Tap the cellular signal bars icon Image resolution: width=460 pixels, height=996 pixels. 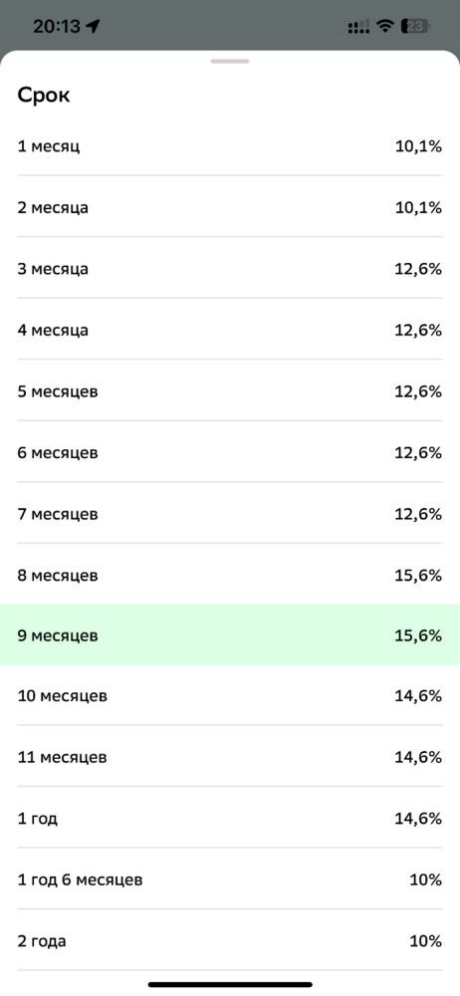tap(358, 27)
